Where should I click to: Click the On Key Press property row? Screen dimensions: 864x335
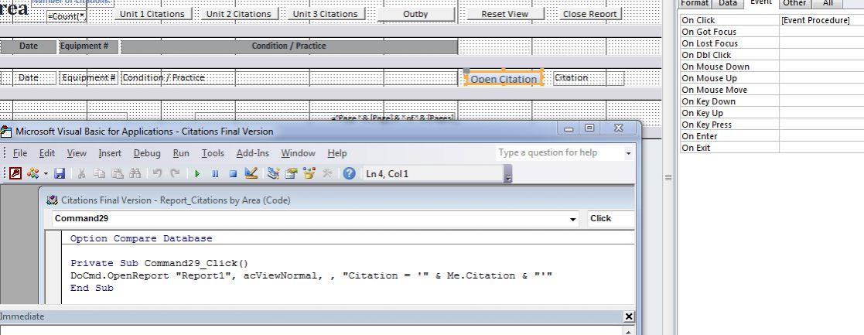coord(772,125)
